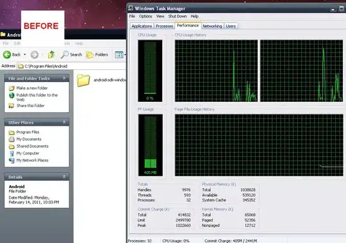The image size is (346, 243).
Task: Open My Network Places link
Action: tap(33, 160)
